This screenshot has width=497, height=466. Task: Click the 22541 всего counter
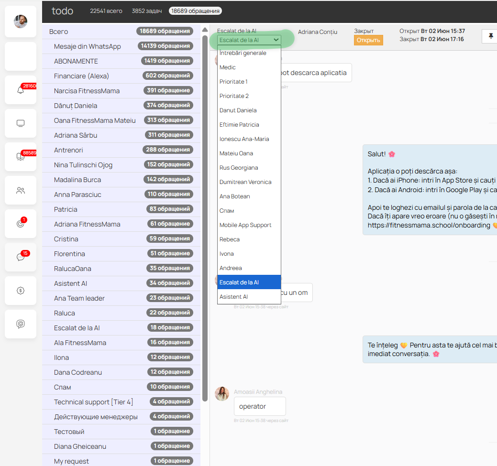pyautogui.click(x=106, y=11)
